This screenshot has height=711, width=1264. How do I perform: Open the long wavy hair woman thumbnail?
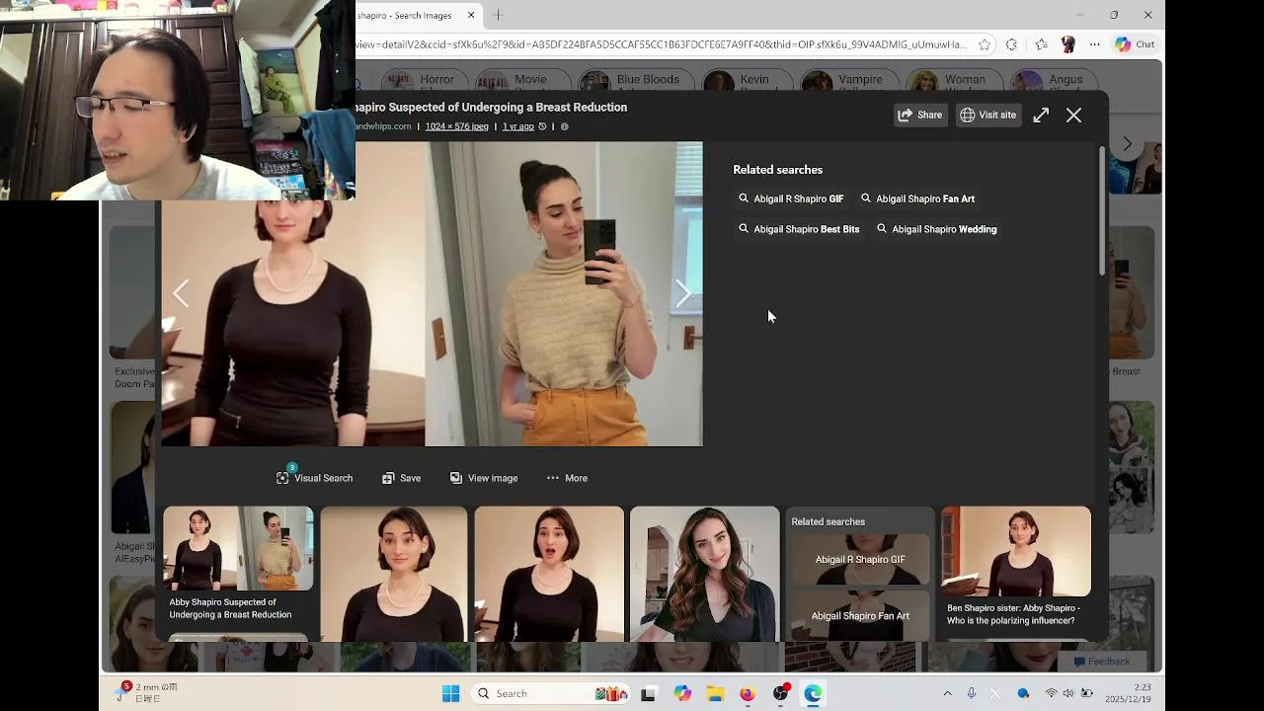[704, 574]
